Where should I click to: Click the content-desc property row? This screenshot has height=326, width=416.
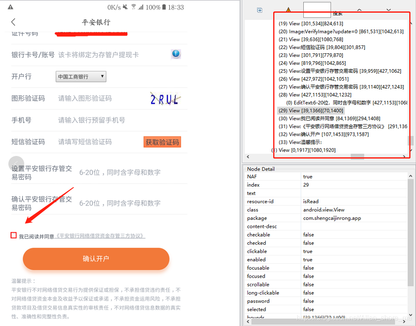tap(326, 226)
